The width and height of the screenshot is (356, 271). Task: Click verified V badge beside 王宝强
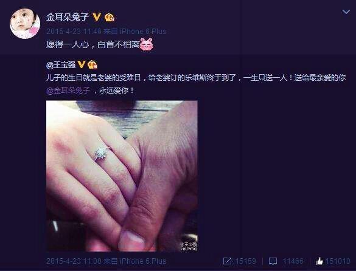[x=82, y=64]
